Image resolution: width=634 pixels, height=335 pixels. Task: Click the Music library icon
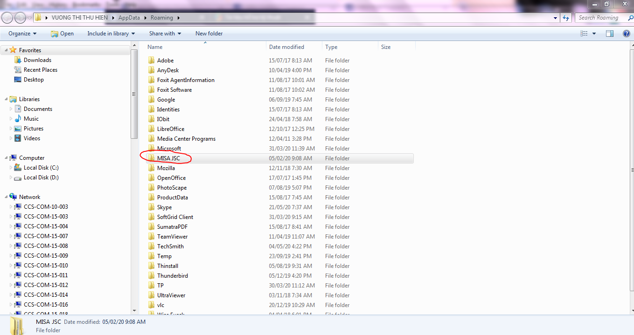click(18, 119)
